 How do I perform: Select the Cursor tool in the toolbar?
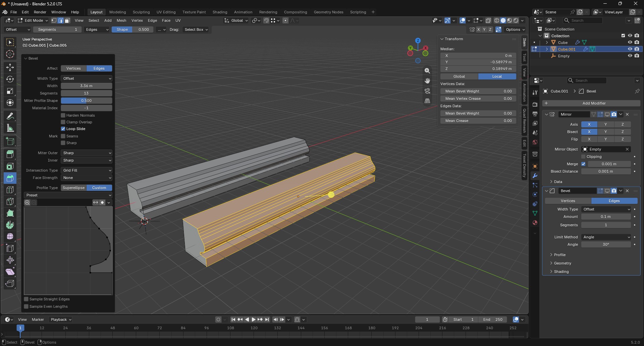(x=10, y=54)
